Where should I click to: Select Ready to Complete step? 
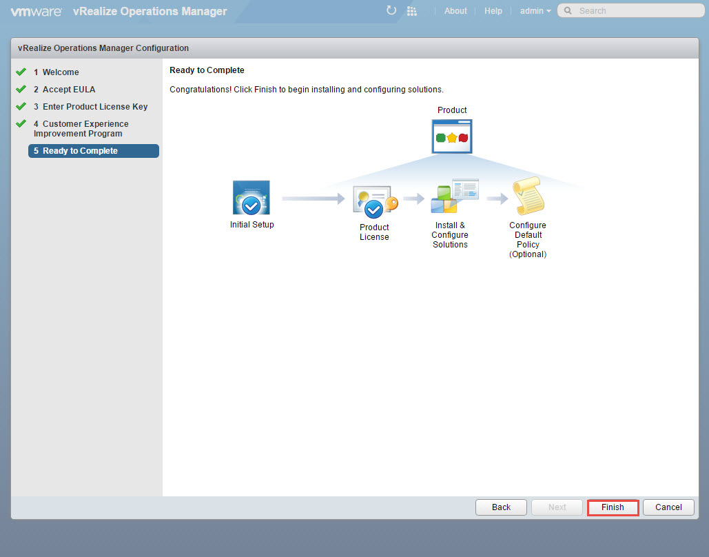point(80,151)
